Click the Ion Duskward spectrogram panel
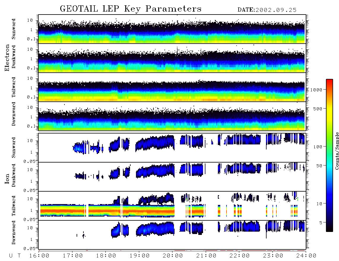Viewport: 339px width, 261px height. (172, 177)
